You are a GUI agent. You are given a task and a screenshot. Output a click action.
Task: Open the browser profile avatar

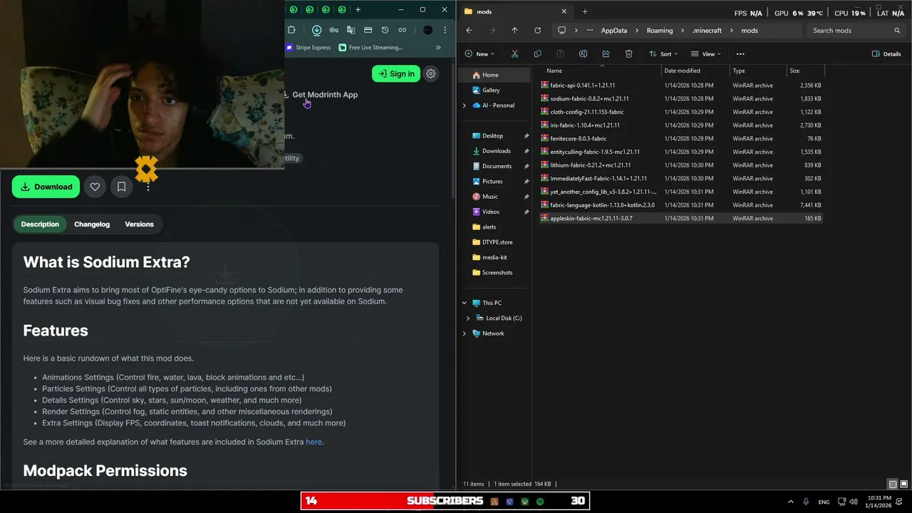(427, 30)
